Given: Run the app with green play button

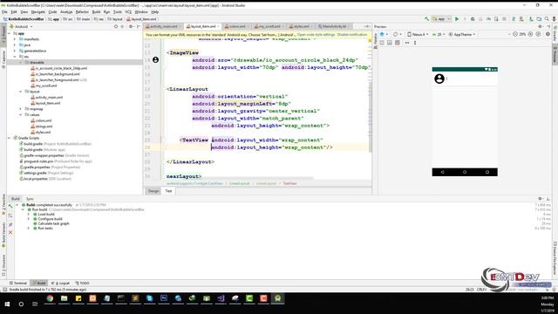Looking at the screenshot, I should click(457, 19).
